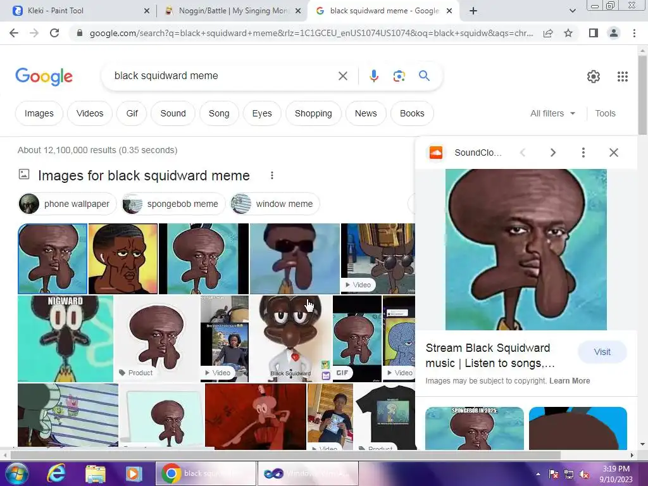648x486 pixels.
Task: Switch to Noggin/Battle My Singing Monsters tab
Action: point(233,11)
